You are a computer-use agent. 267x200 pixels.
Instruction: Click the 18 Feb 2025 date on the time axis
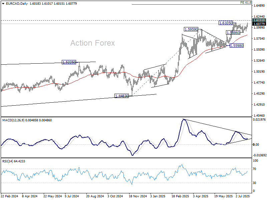pyautogui.click(x=180, y=196)
